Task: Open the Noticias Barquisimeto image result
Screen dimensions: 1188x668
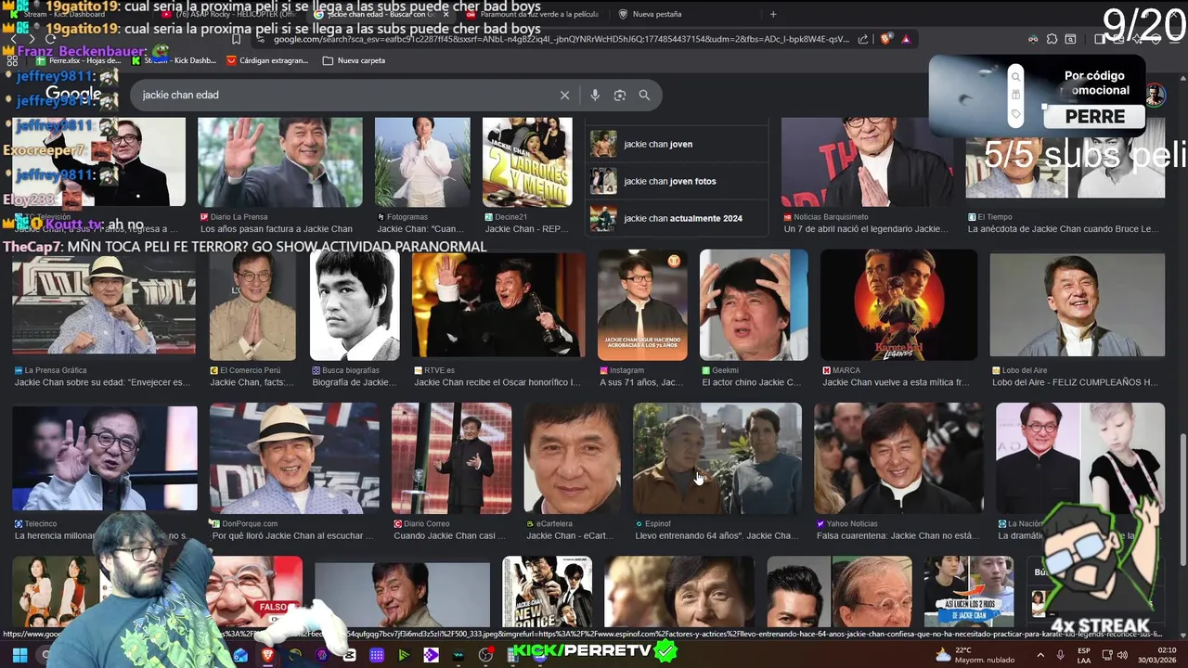Action: 867,161
